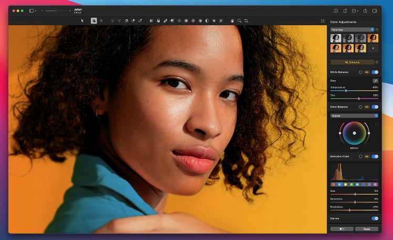Toggle the White Balance switch
This screenshot has width=393, height=240.
(375, 72)
